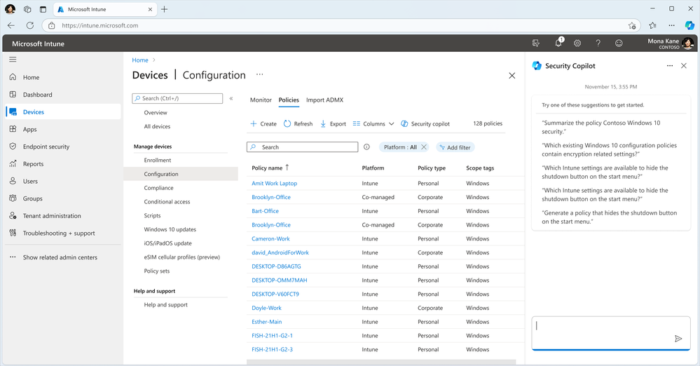
Task: Click devices menu Search (Ctrl+/) field
Action: (x=177, y=98)
